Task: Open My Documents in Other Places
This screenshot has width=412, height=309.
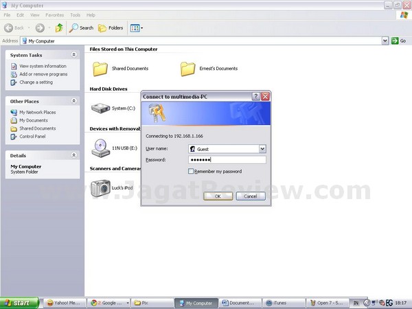Action: point(34,120)
